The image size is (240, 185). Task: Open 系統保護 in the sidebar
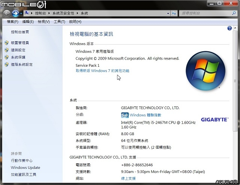pos(18,57)
